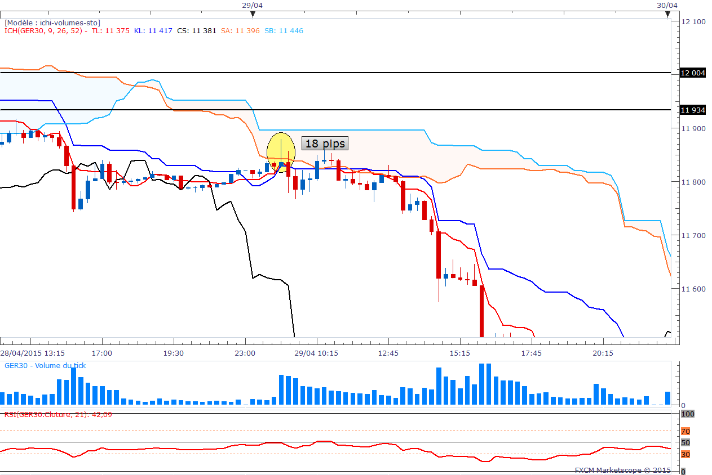Image resolution: width=712 pixels, height=475 pixels.
Task: Click the 28/04/2015 13:15 time label
Action: coord(32,353)
